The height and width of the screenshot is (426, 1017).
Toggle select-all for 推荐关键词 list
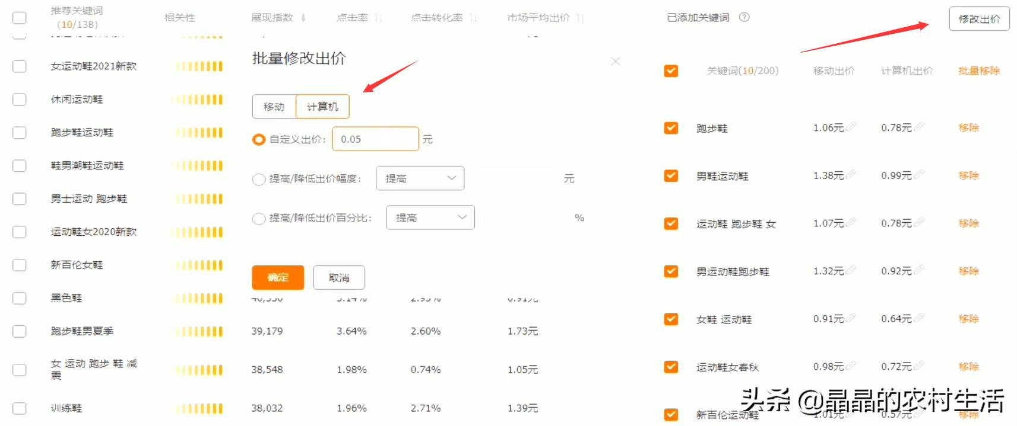click(20, 17)
